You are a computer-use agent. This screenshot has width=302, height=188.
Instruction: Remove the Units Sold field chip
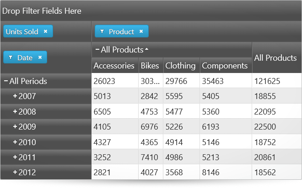[45, 31]
